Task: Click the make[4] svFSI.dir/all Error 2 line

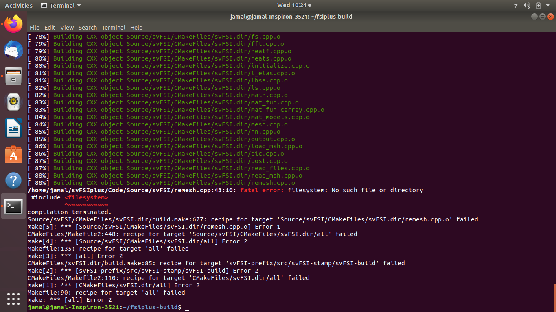Action: pyautogui.click(x=138, y=241)
